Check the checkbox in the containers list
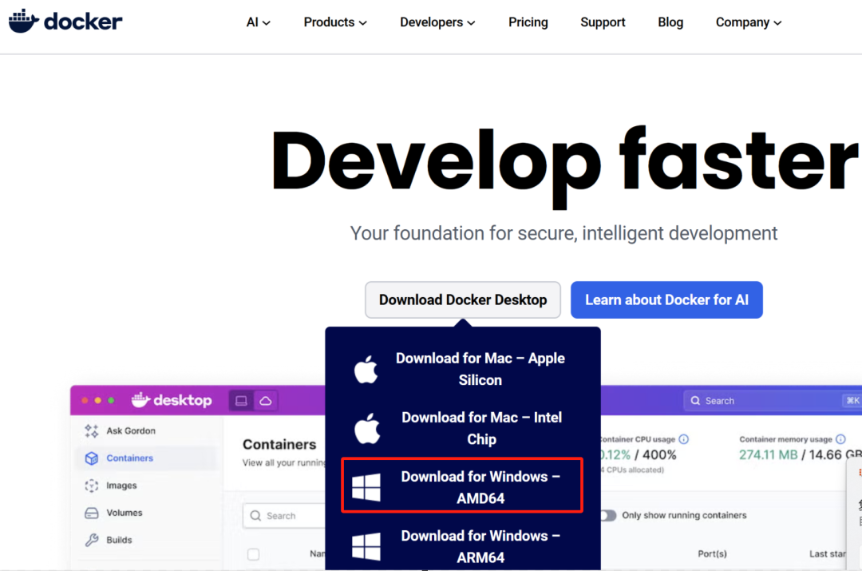 click(x=253, y=553)
